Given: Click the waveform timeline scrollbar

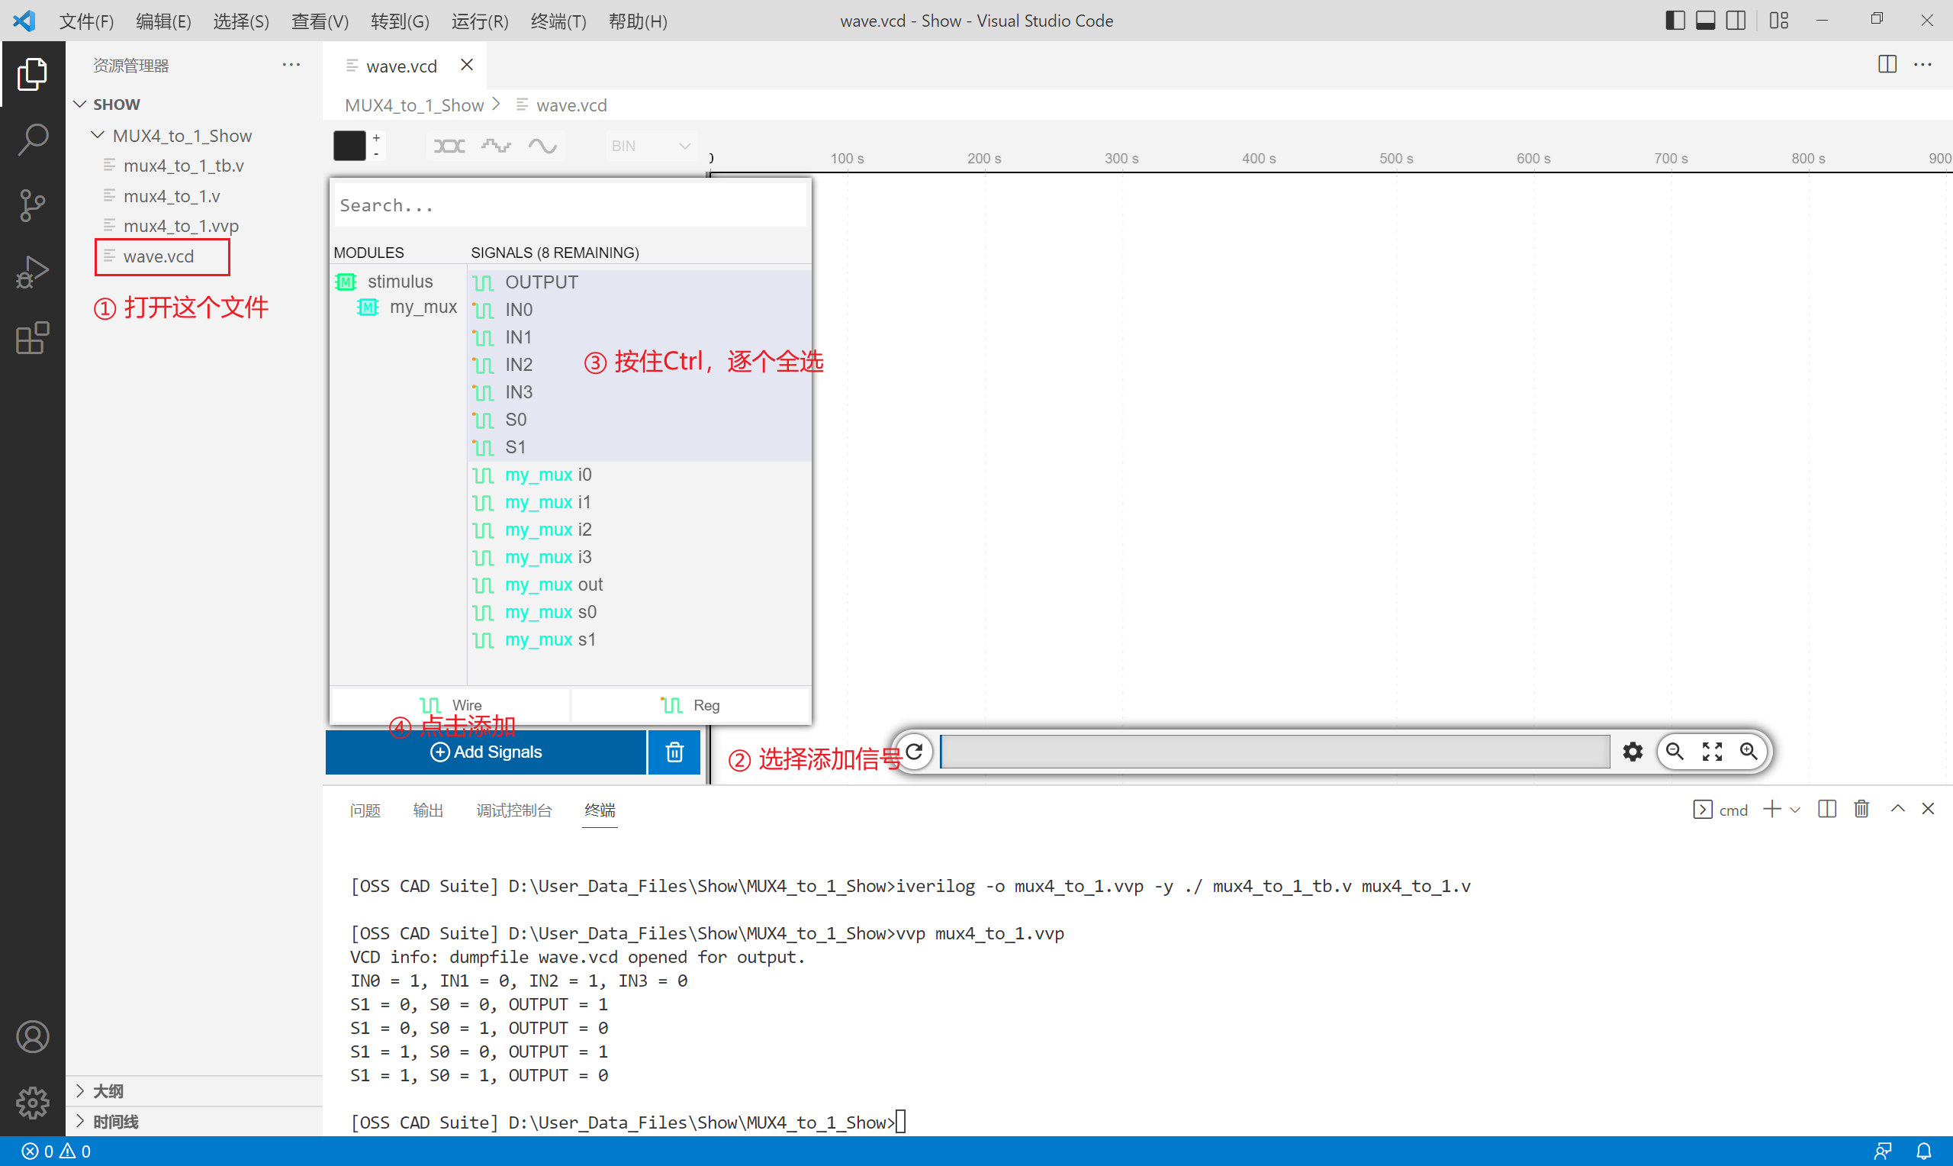Looking at the screenshot, I should click(1275, 752).
